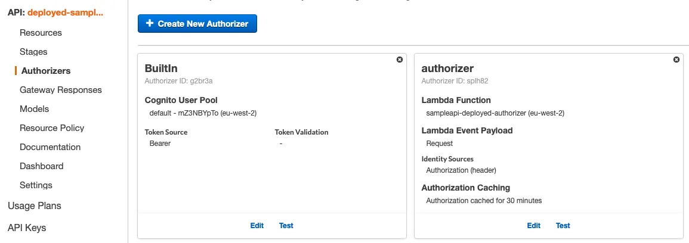Select Authorizers in the sidebar
The image size is (689, 243).
pyautogui.click(x=46, y=71)
